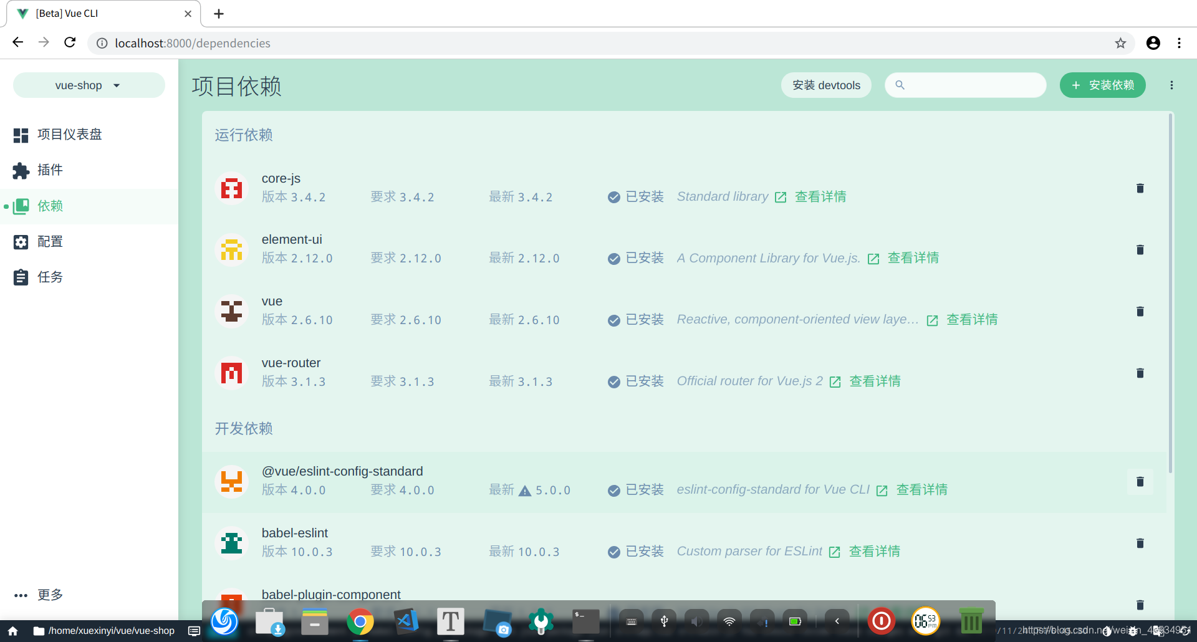Click the element-ui package avatar icon
This screenshot has width=1197, height=642.
click(x=231, y=250)
